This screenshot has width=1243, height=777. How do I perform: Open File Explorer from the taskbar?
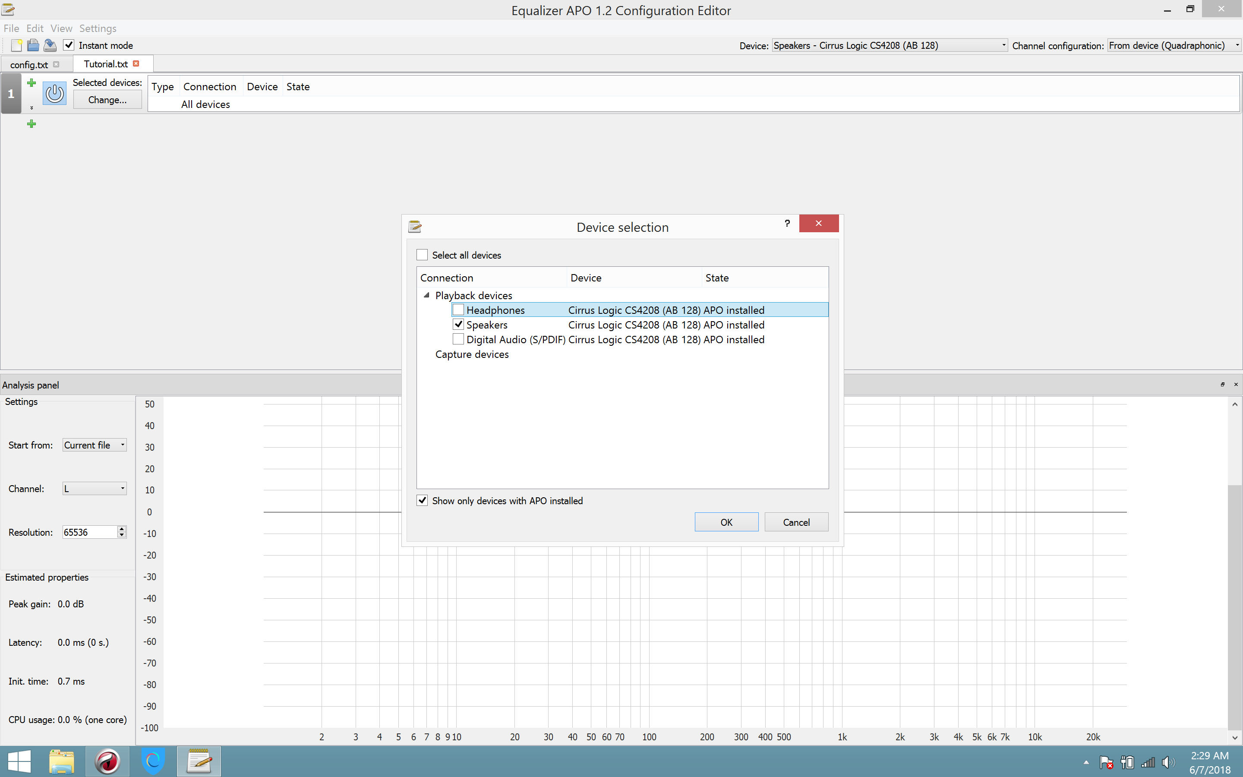[x=62, y=761]
